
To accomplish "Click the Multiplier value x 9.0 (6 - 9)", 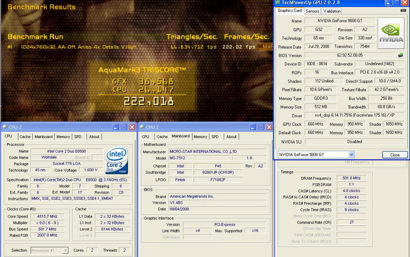I will pos(47,223).
